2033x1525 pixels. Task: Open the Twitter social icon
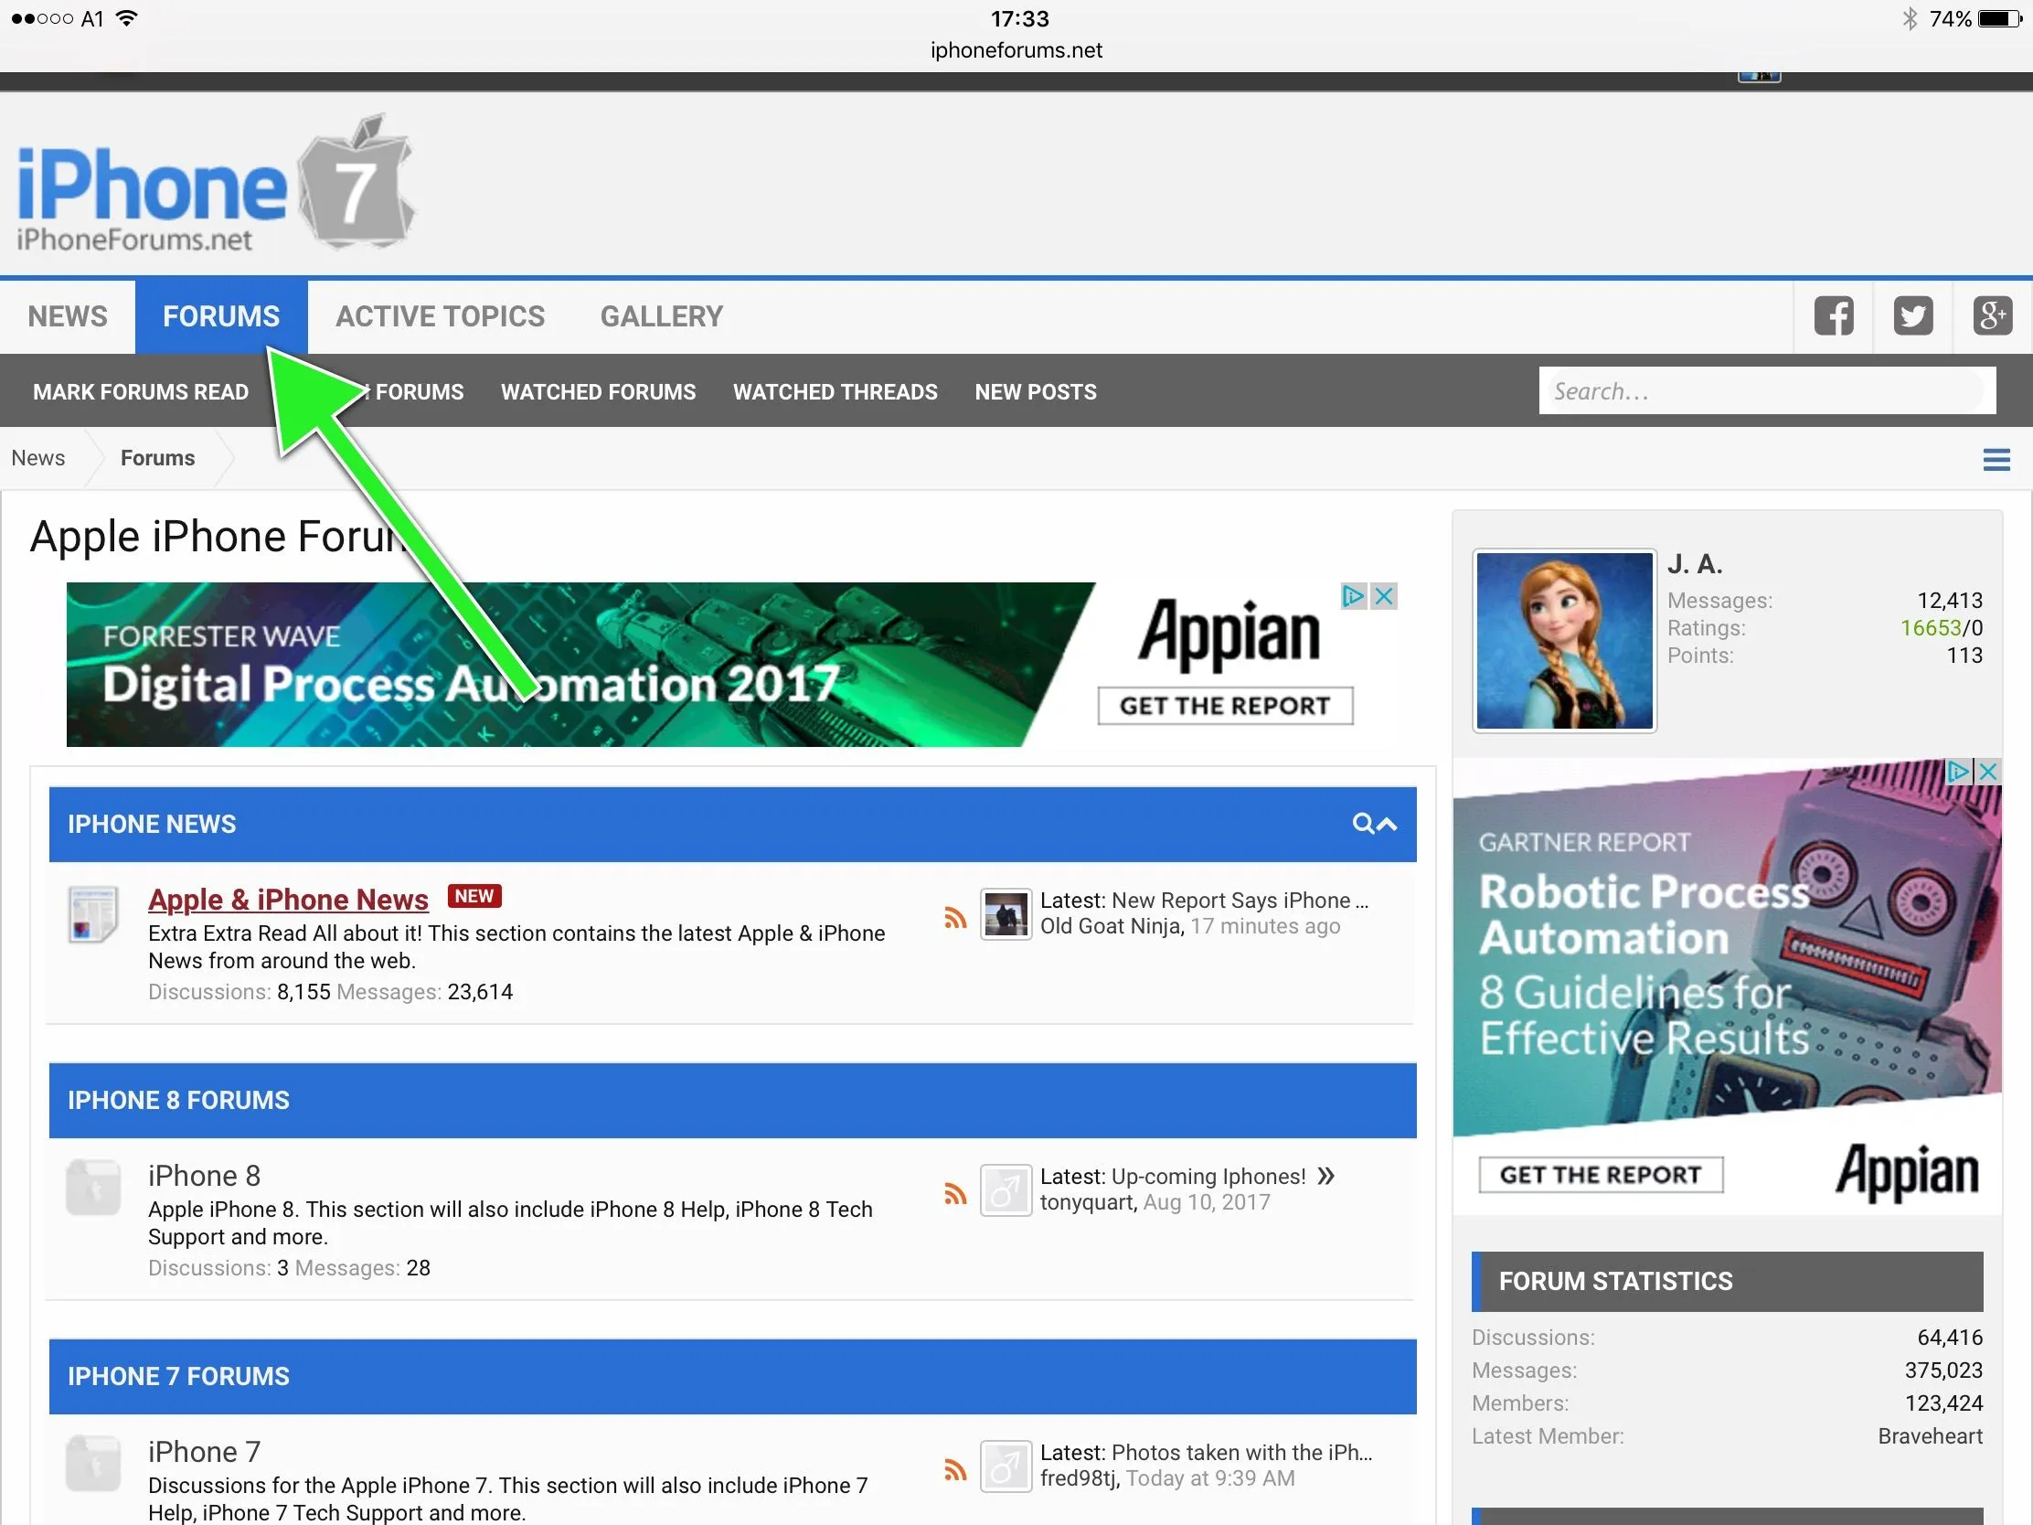[1912, 316]
